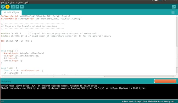The height and width of the screenshot is (103, 178).
Task: Save the sketch with the down-arrow icon
Action: coord(22,7)
